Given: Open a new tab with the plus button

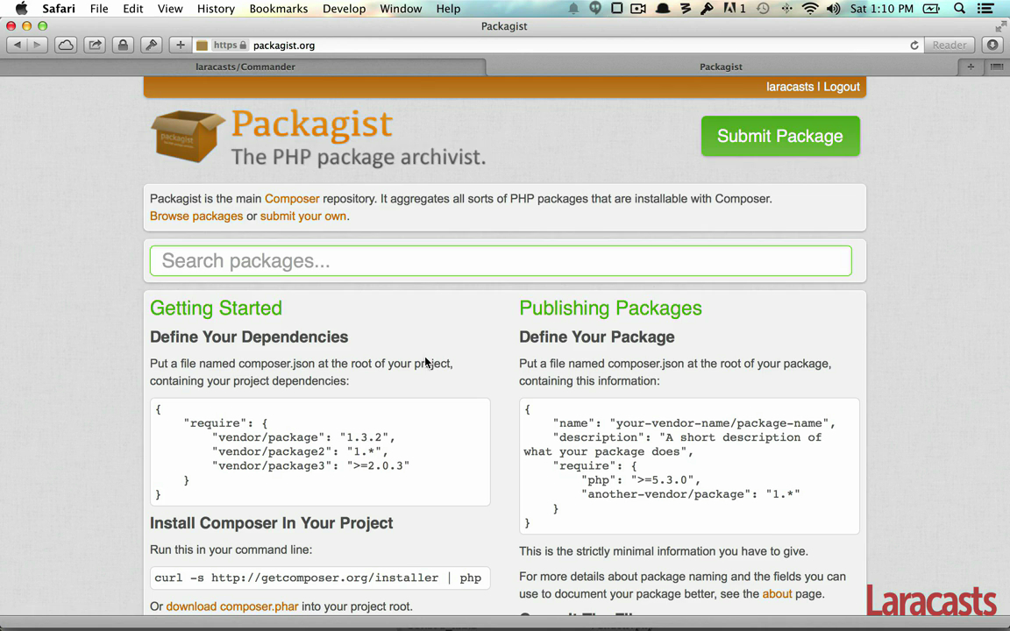Looking at the screenshot, I should click(971, 67).
